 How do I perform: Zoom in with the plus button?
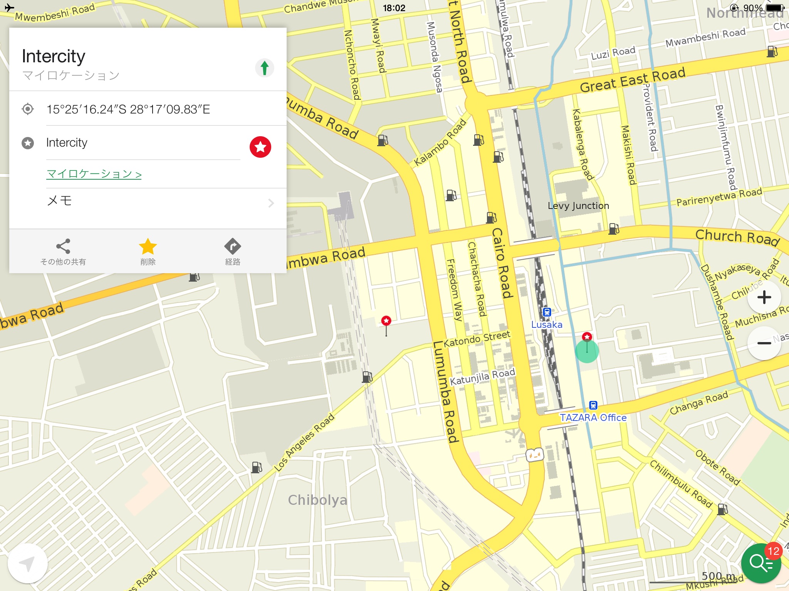click(764, 297)
